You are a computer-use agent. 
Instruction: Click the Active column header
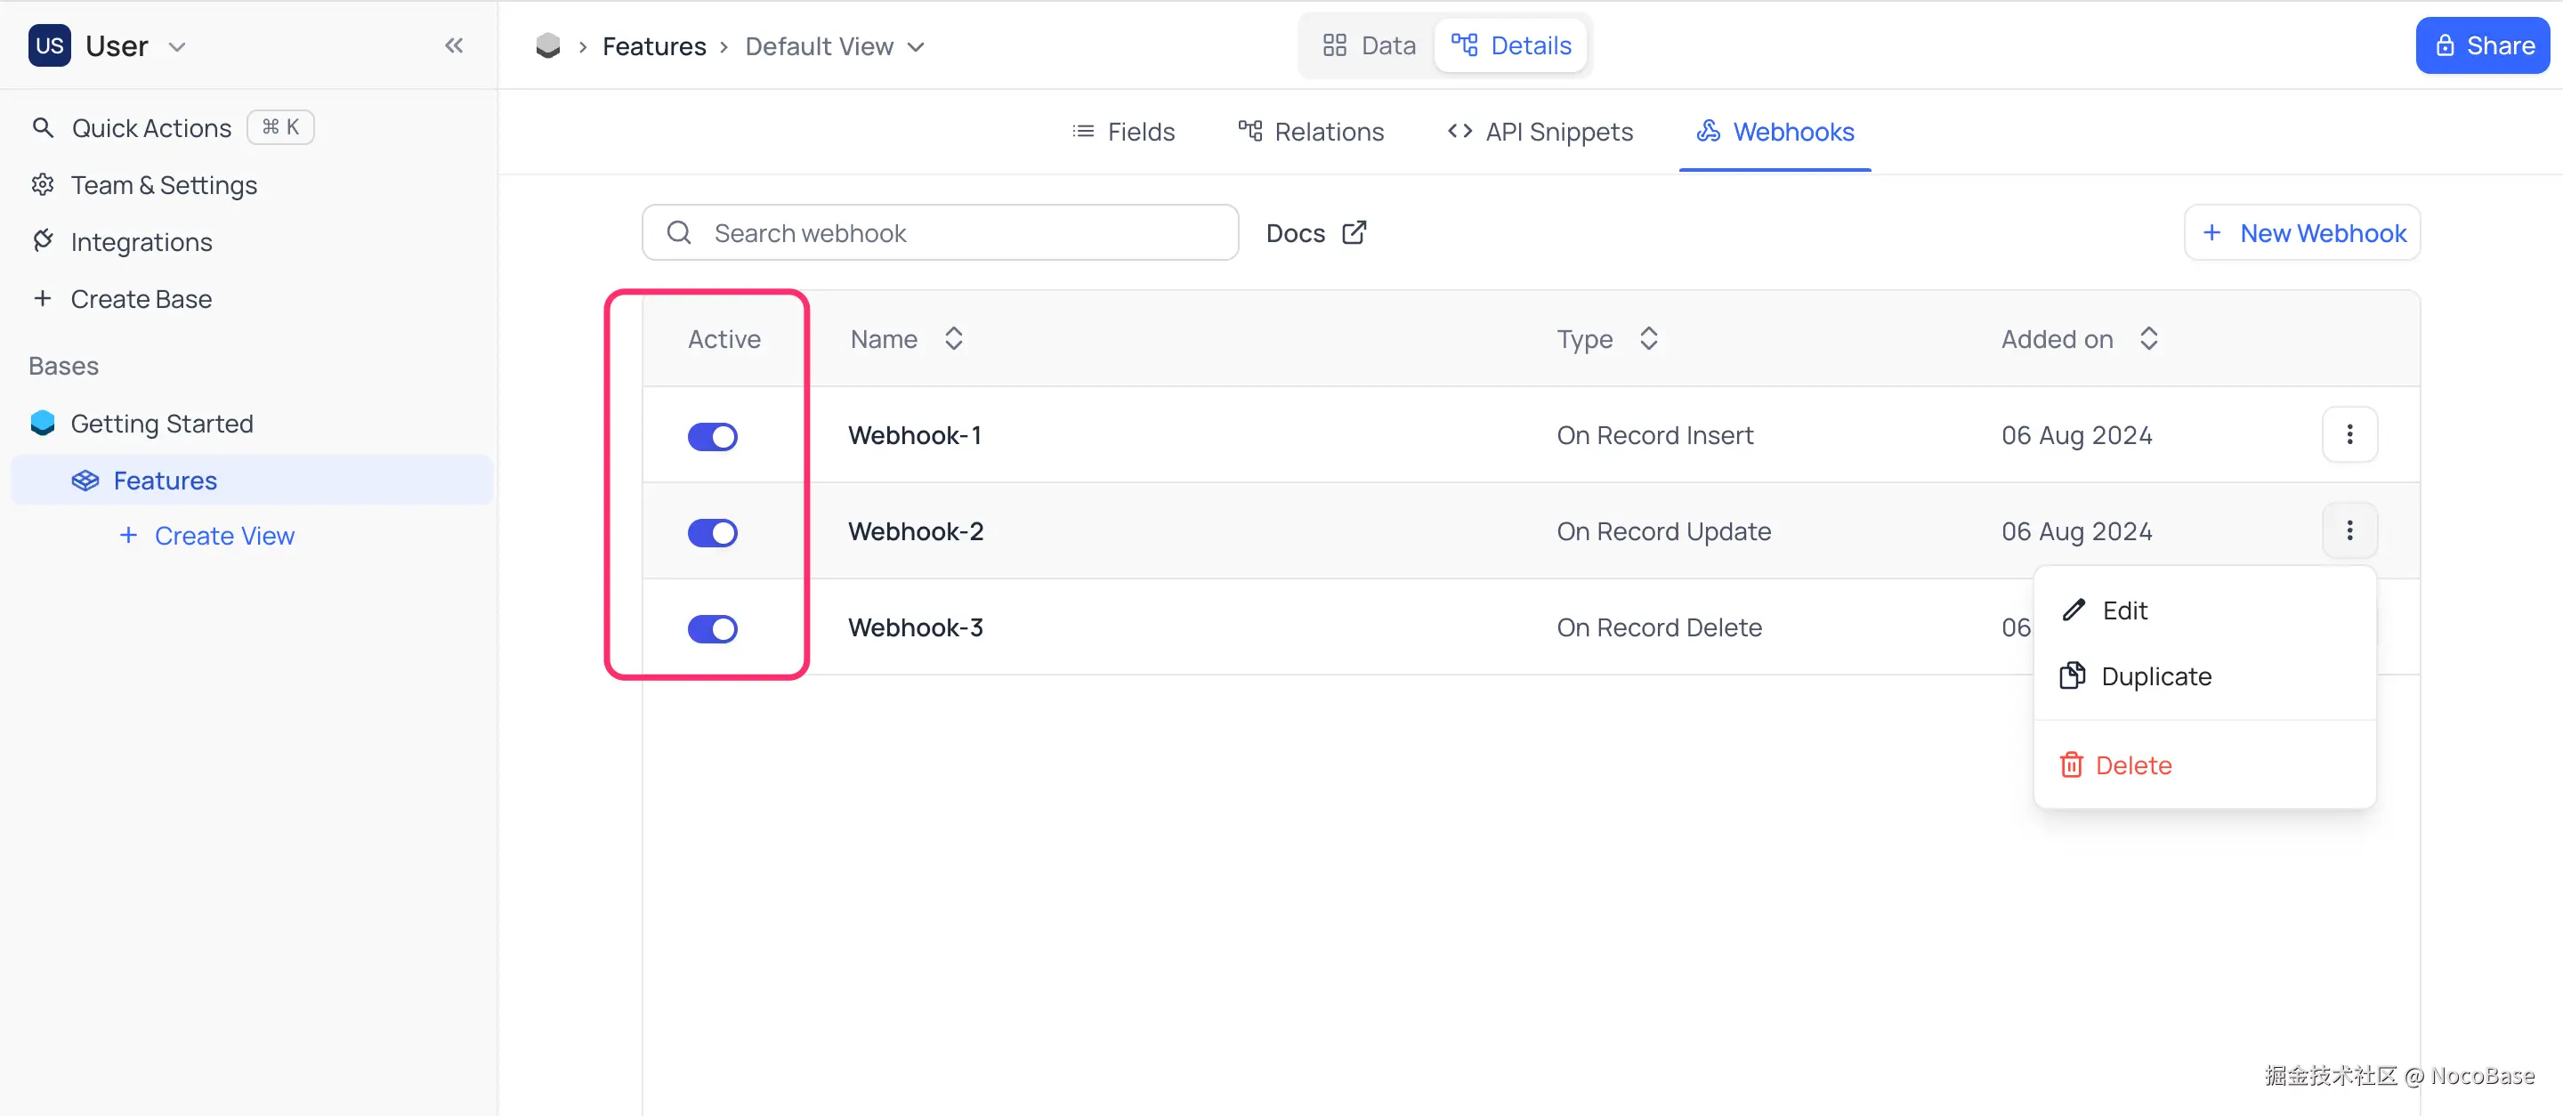724,339
